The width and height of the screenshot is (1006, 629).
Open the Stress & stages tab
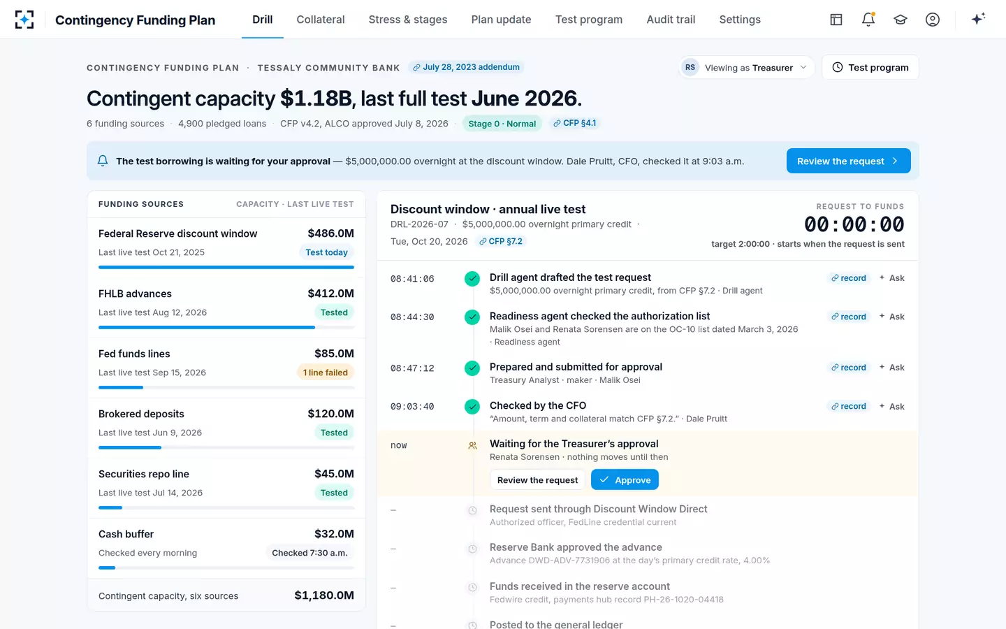[x=408, y=20]
